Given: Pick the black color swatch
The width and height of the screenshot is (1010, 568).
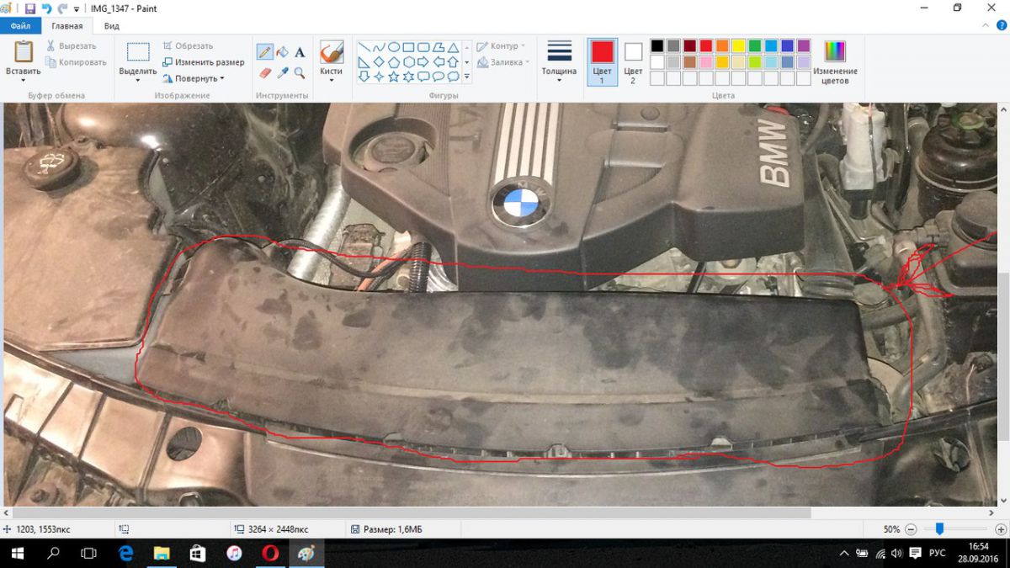Looking at the screenshot, I should (x=657, y=45).
